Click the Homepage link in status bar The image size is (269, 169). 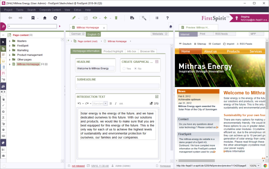(165, 166)
